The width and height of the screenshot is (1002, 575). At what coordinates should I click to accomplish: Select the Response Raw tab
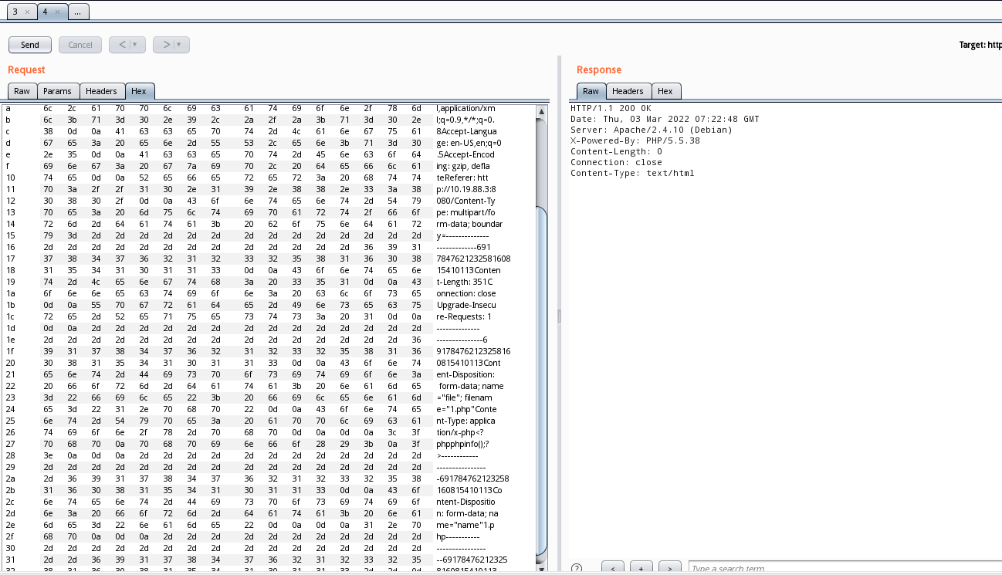point(591,91)
